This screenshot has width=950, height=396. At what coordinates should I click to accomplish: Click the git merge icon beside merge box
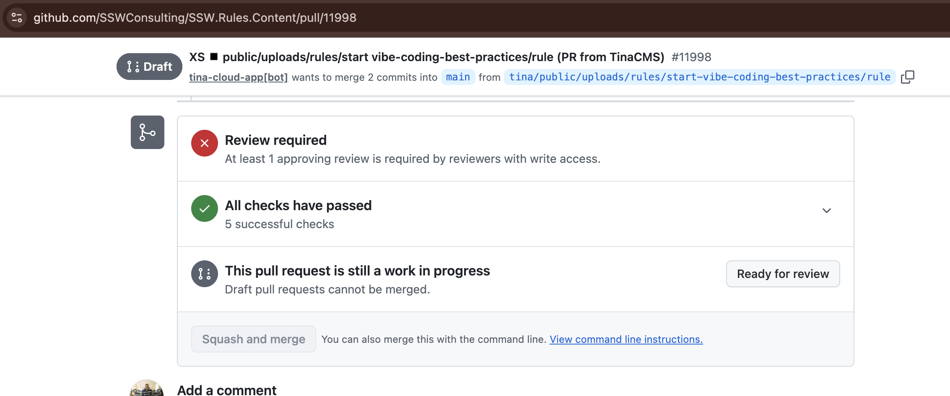pyautogui.click(x=148, y=132)
